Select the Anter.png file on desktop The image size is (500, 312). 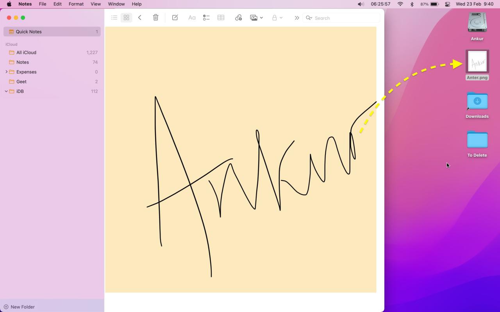477,65
